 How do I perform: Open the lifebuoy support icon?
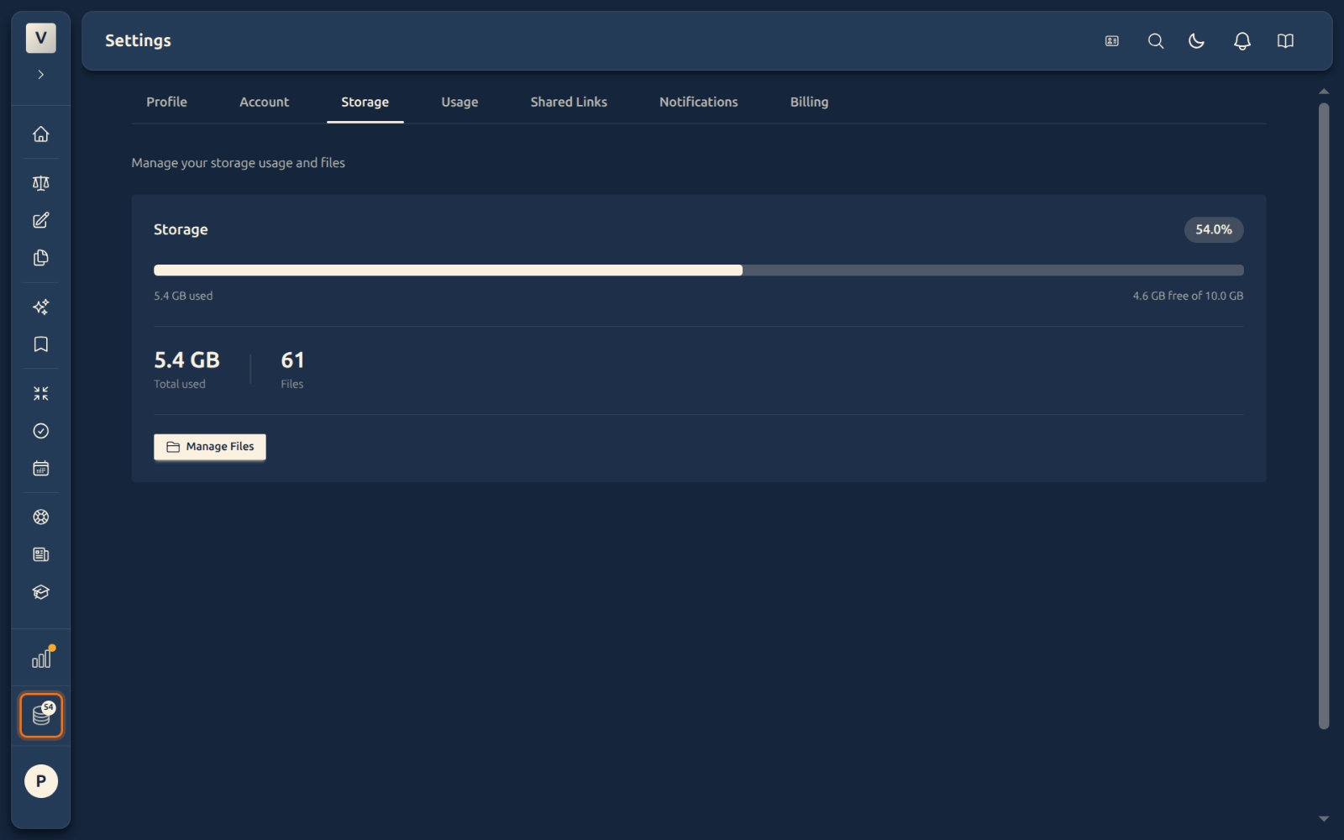tap(40, 517)
